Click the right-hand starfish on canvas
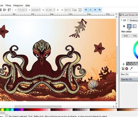The image size is (138, 117). point(99,48)
